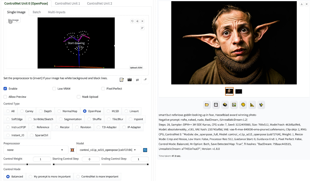Refresh the ControlNet model list
310x181 pixels.
(x=145, y=150)
